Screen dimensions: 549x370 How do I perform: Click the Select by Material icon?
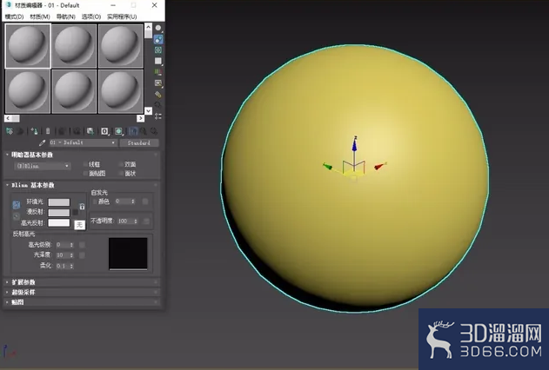tap(158, 105)
